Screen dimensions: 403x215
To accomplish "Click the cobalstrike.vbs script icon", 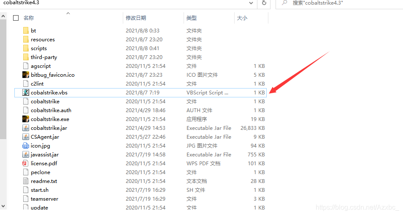I will click(26, 92).
